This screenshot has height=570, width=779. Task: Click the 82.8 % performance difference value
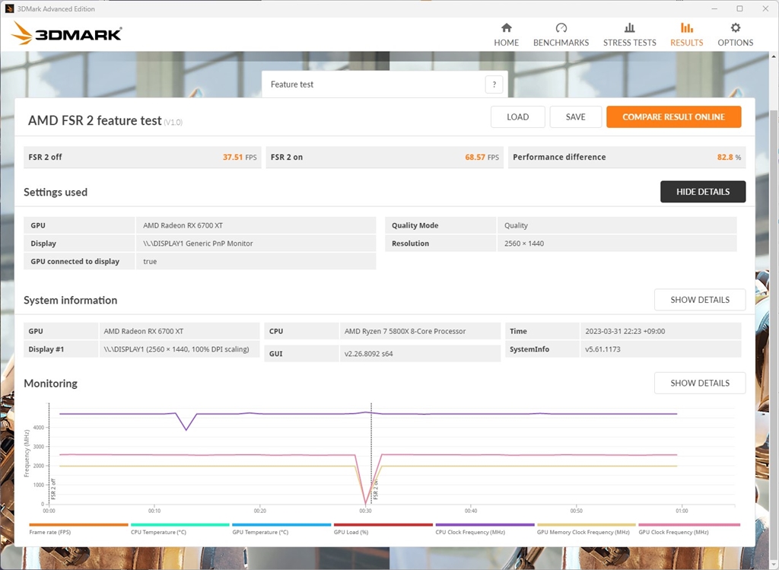pos(729,157)
